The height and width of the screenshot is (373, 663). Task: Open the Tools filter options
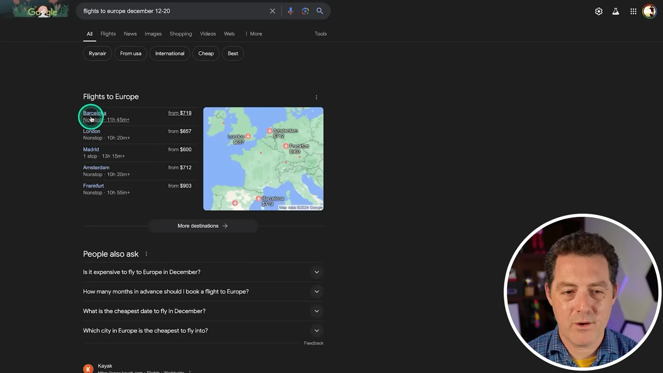[321, 34]
